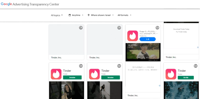Click Tinder, Inc. label under Download Tinder card
The width and height of the screenshot is (200, 99).
click(171, 57)
